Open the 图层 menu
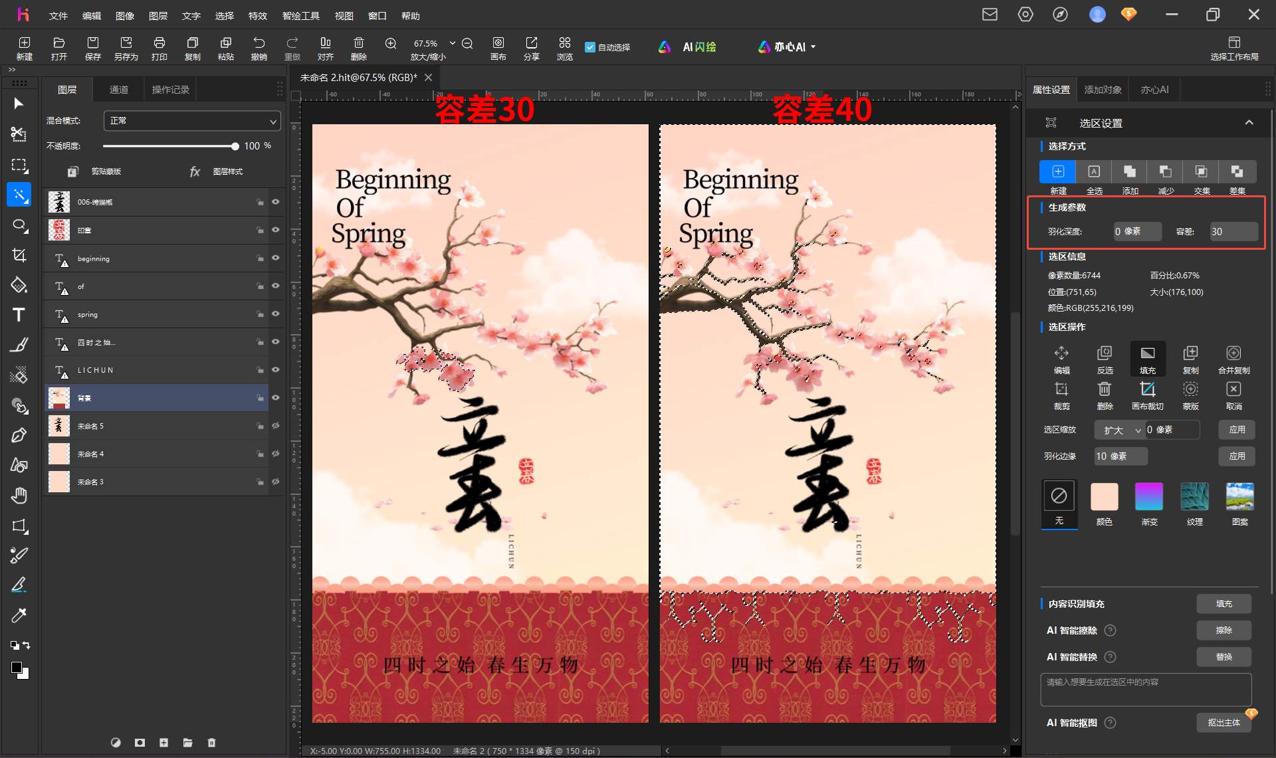1276x758 pixels. coord(158,15)
